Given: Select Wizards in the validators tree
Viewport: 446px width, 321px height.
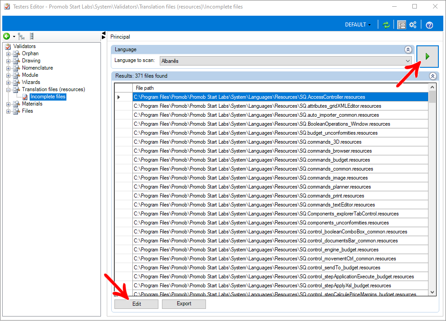Looking at the screenshot, I should tap(31, 82).
